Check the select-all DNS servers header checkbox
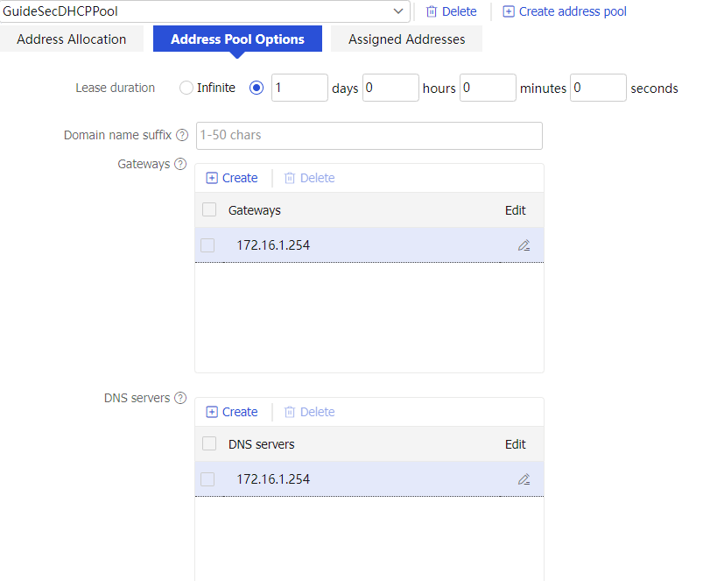717x581 pixels. coord(209,443)
